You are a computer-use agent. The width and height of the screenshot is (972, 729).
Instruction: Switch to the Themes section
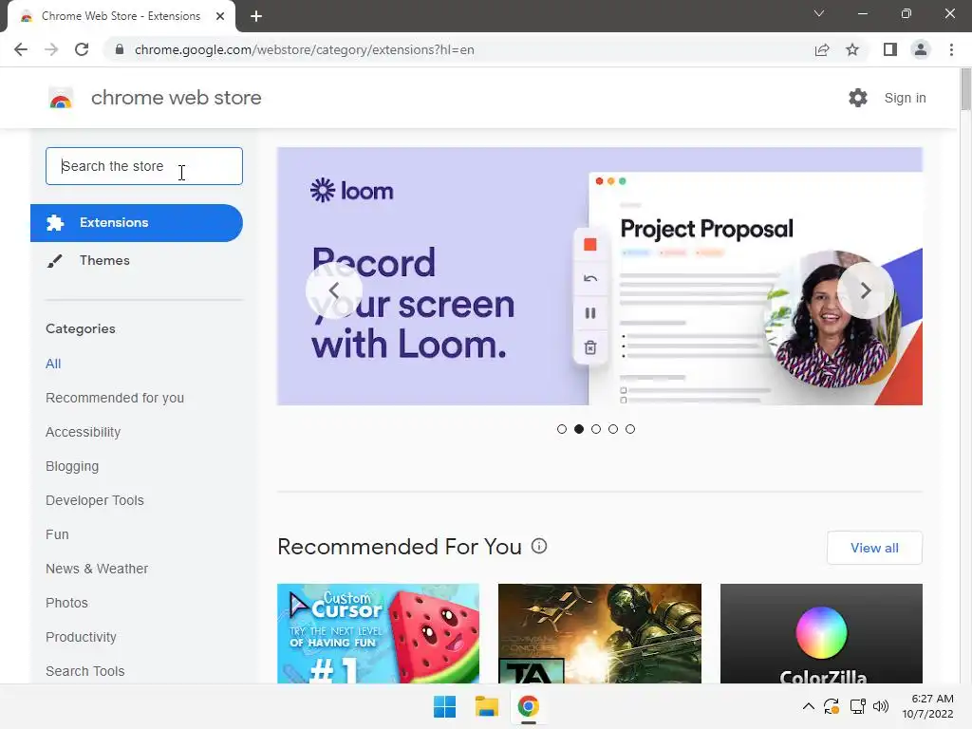[x=104, y=260]
